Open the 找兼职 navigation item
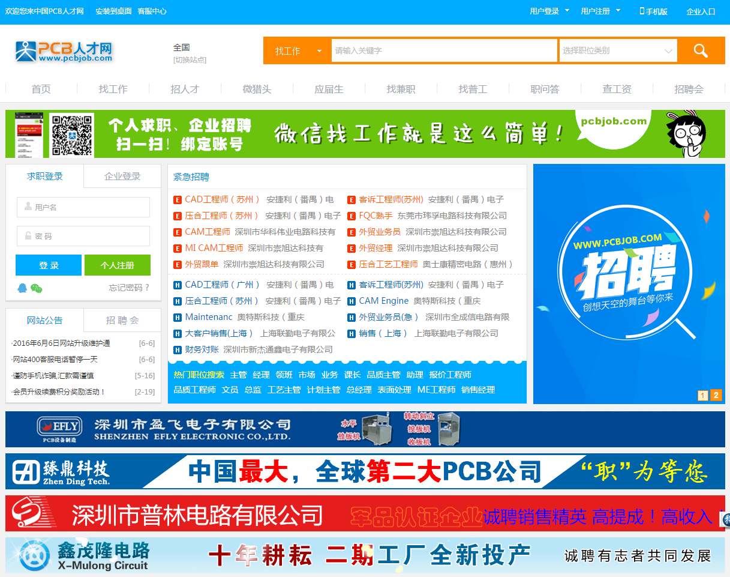 pos(401,89)
